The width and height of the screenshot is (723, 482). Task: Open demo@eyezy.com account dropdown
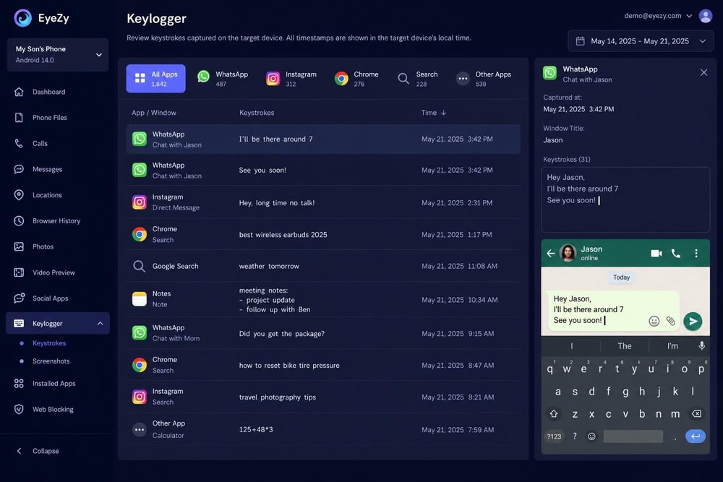coord(658,16)
